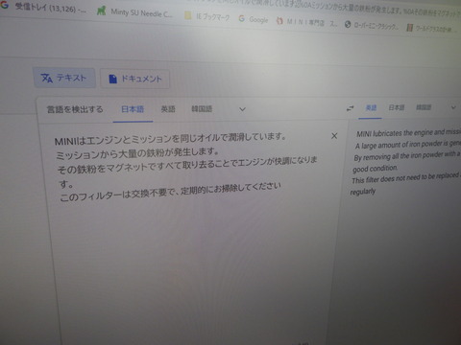Screen dimensions: 461x345
Task: Select 韓国語 as source language
Action: [x=202, y=109]
